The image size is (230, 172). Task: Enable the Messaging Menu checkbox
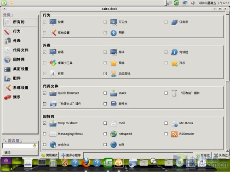(45, 134)
